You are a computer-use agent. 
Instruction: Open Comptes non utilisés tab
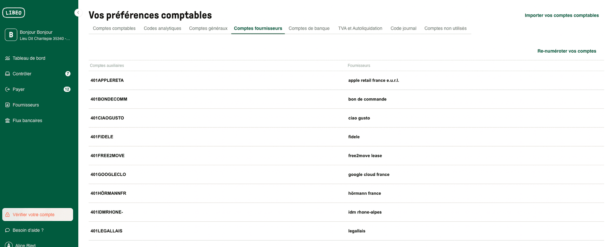point(445,29)
